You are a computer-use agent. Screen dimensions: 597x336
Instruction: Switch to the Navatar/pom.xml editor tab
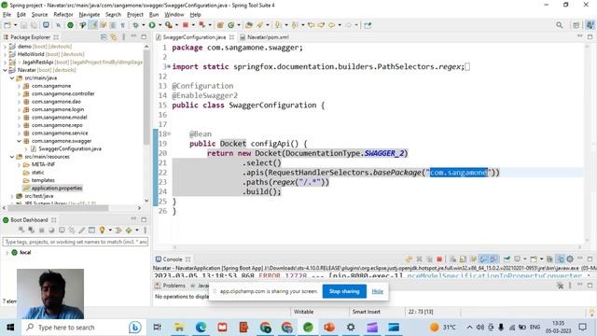265,37
